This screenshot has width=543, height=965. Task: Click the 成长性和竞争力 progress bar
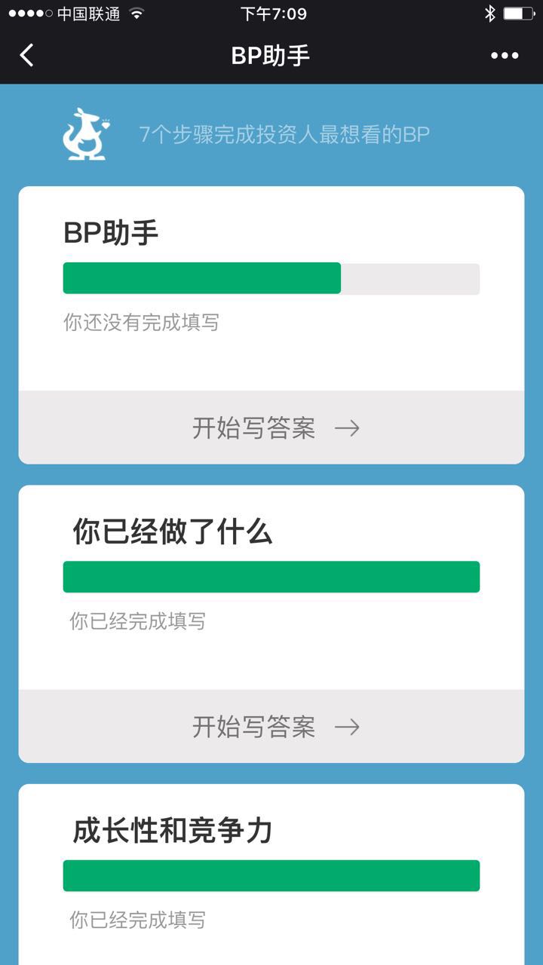271,875
